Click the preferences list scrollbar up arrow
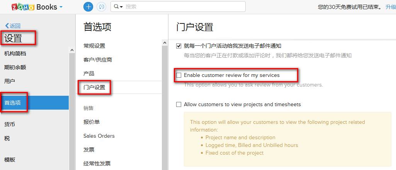Viewport: 396px width, 170px height. 165,43
